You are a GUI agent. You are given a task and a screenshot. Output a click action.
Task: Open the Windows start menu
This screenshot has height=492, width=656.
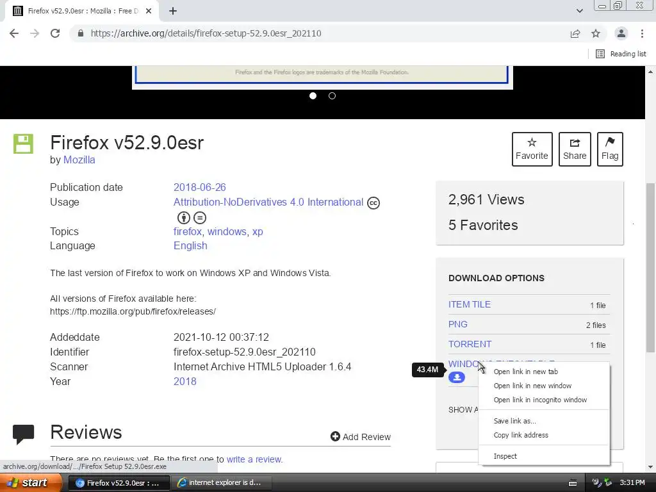tap(31, 482)
